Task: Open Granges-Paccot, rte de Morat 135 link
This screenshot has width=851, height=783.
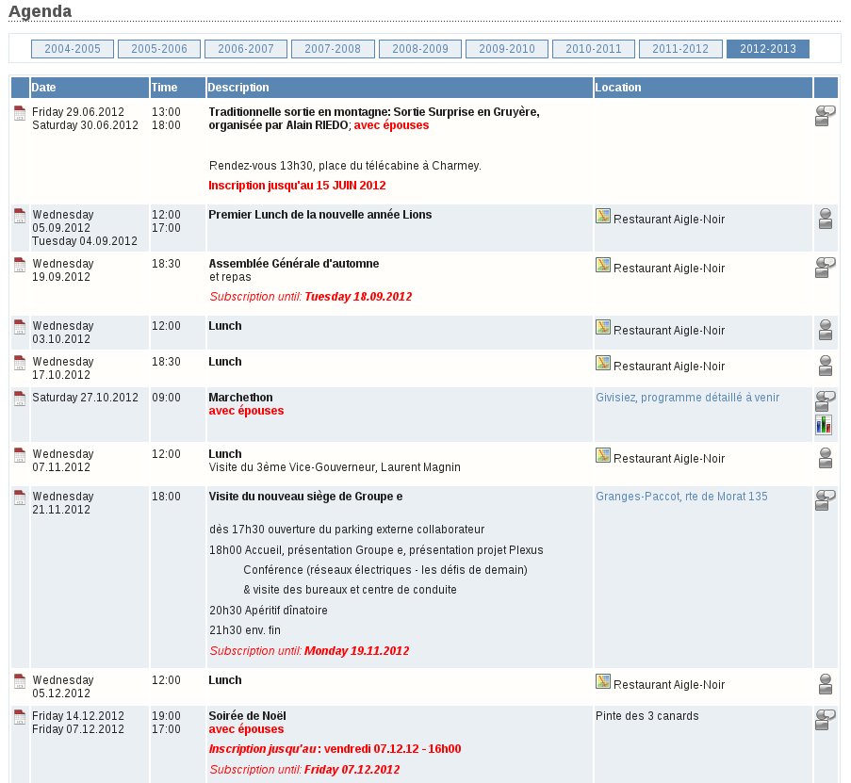Action: [681, 497]
